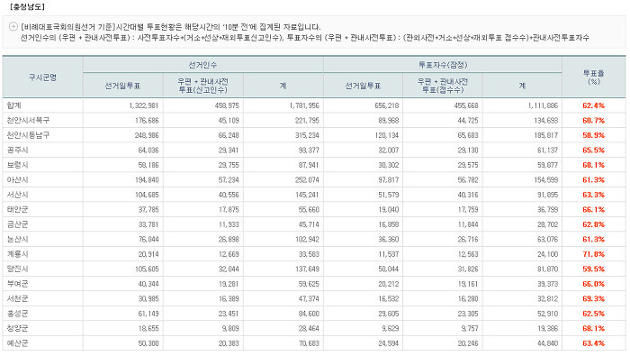Click the 61.3% turnout for 논산시
The image size is (630, 356).
click(593, 240)
